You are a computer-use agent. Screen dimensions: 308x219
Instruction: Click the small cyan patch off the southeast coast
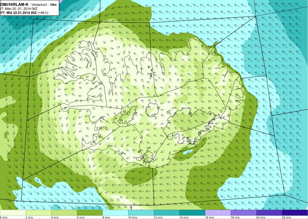coord(188,152)
